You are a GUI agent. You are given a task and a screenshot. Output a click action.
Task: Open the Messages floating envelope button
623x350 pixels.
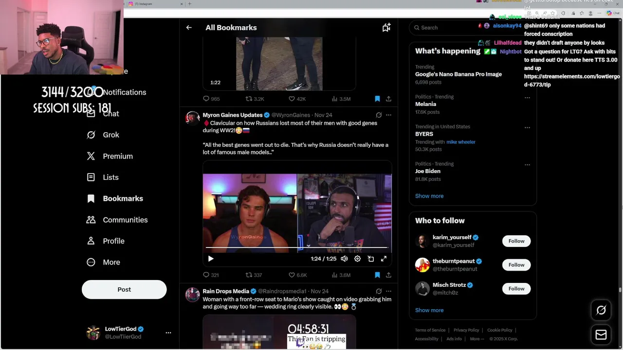tap(601, 335)
